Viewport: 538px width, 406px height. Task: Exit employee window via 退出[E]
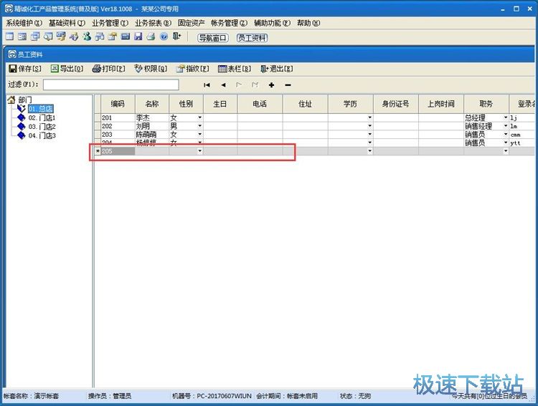[x=277, y=69]
